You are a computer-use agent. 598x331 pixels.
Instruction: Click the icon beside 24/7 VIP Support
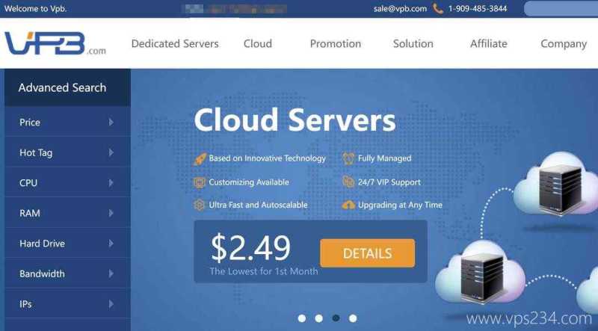(348, 182)
